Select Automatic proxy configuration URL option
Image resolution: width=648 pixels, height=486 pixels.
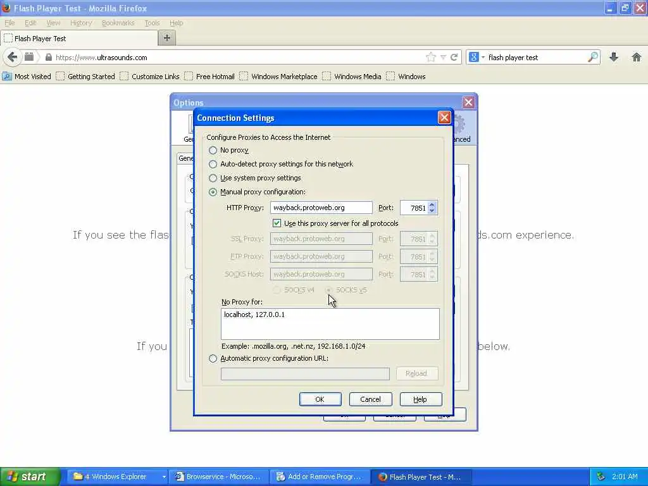[213, 358]
